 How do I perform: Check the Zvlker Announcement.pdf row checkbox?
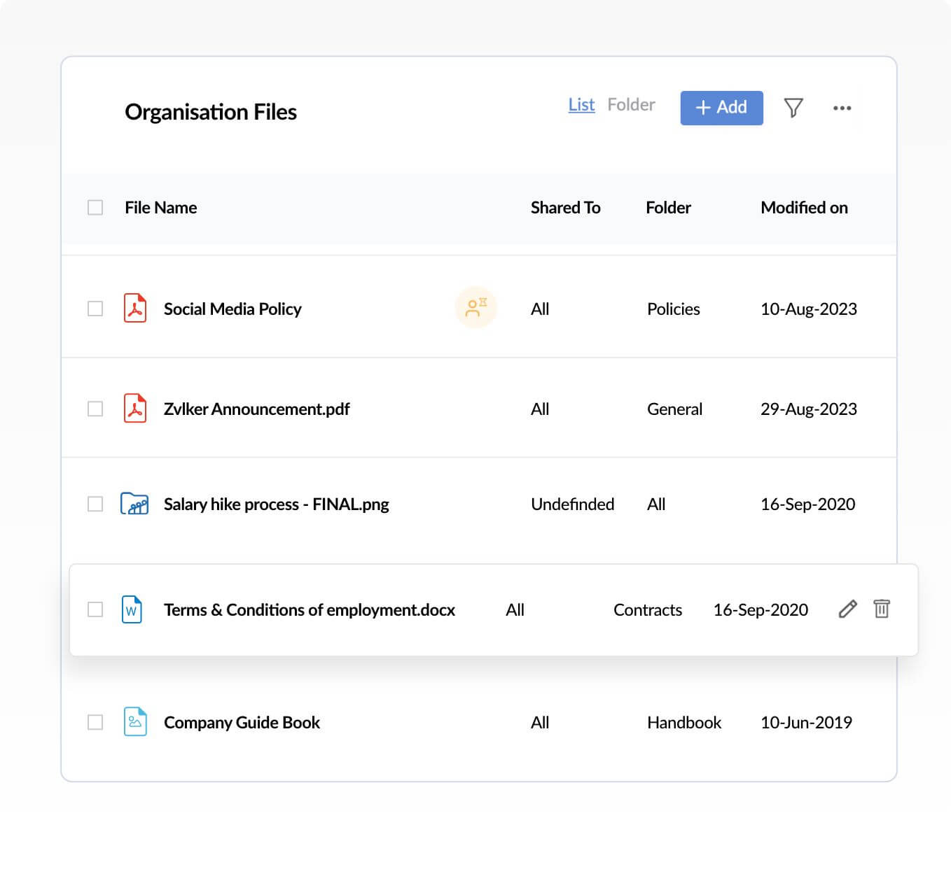[x=95, y=409]
